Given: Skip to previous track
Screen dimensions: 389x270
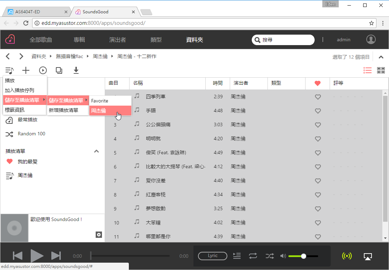Looking at the screenshot, I should [17, 256].
